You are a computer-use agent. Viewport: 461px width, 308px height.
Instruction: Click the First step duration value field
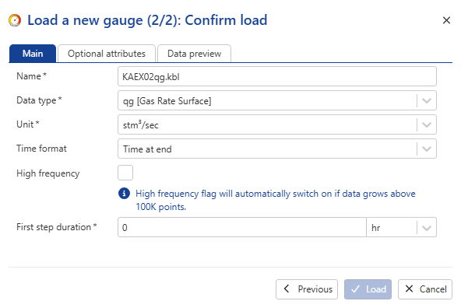(x=242, y=227)
